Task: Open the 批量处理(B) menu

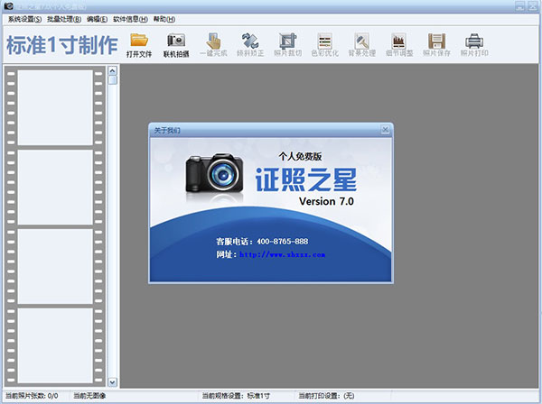Action: pyautogui.click(x=64, y=19)
